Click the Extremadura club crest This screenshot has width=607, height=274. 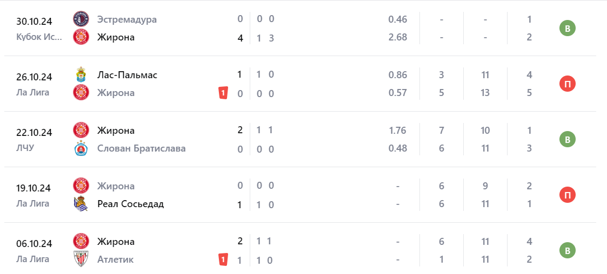click(x=81, y=19)
